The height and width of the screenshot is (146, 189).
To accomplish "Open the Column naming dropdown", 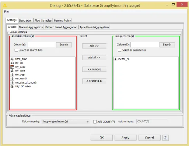I will coord(66,121).
